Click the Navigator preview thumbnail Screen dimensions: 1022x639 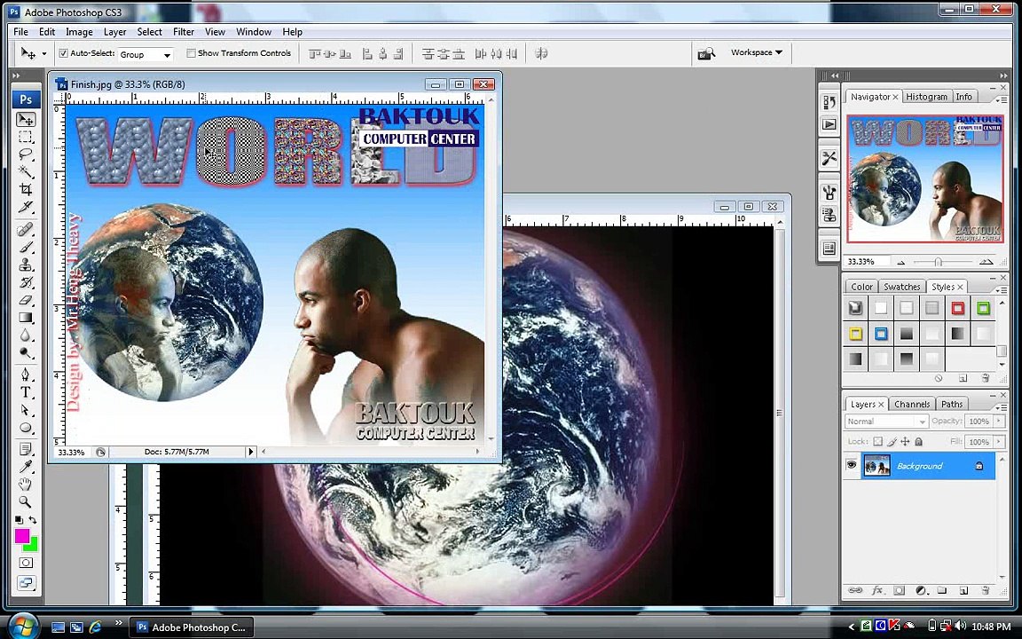[x=925, y=178]
